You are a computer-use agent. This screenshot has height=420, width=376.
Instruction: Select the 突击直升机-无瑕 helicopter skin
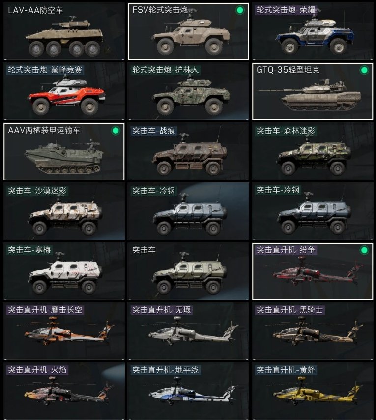click(188, 331)
